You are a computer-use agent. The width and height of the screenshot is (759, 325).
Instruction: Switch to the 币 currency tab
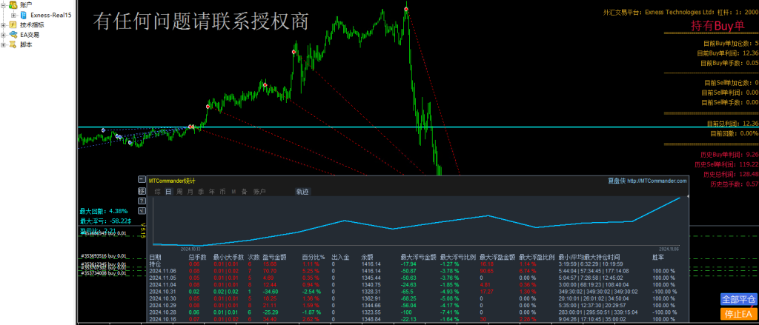point(222,192)
